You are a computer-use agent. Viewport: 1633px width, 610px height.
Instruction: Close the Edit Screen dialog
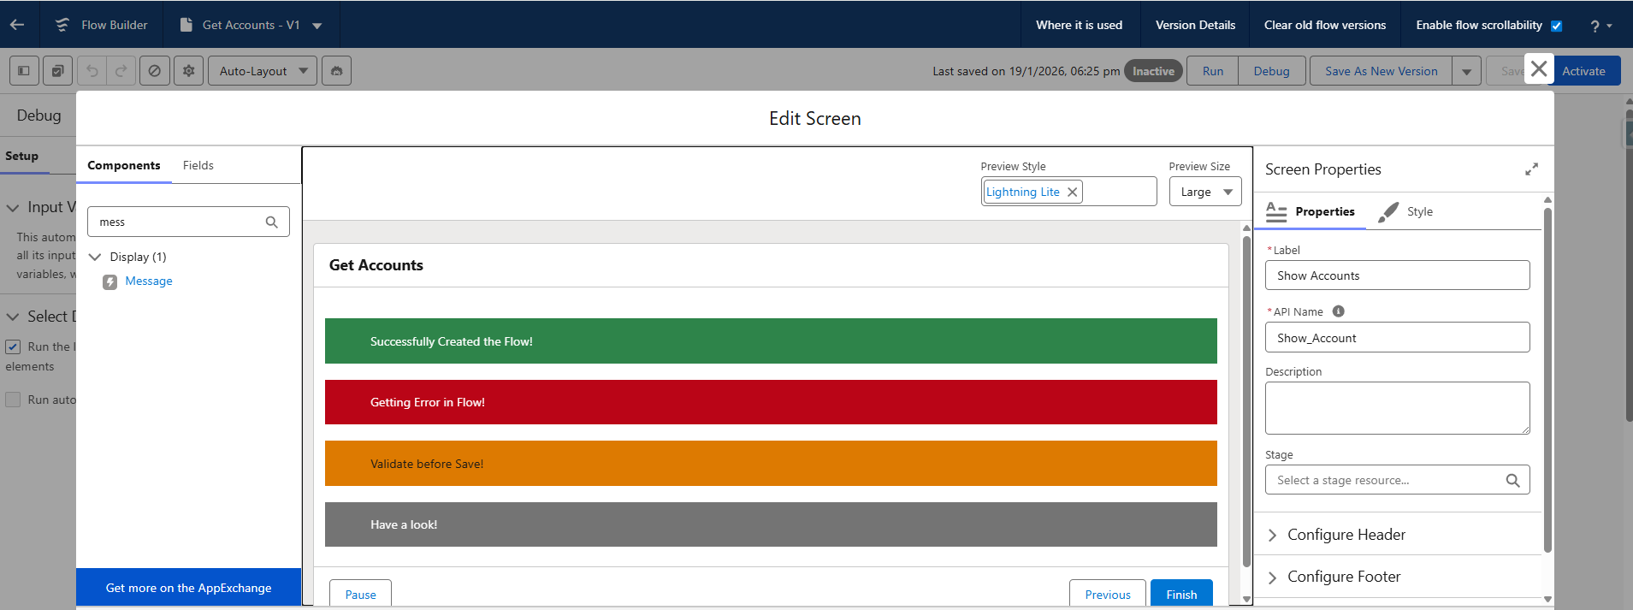tap(1538, 69)
